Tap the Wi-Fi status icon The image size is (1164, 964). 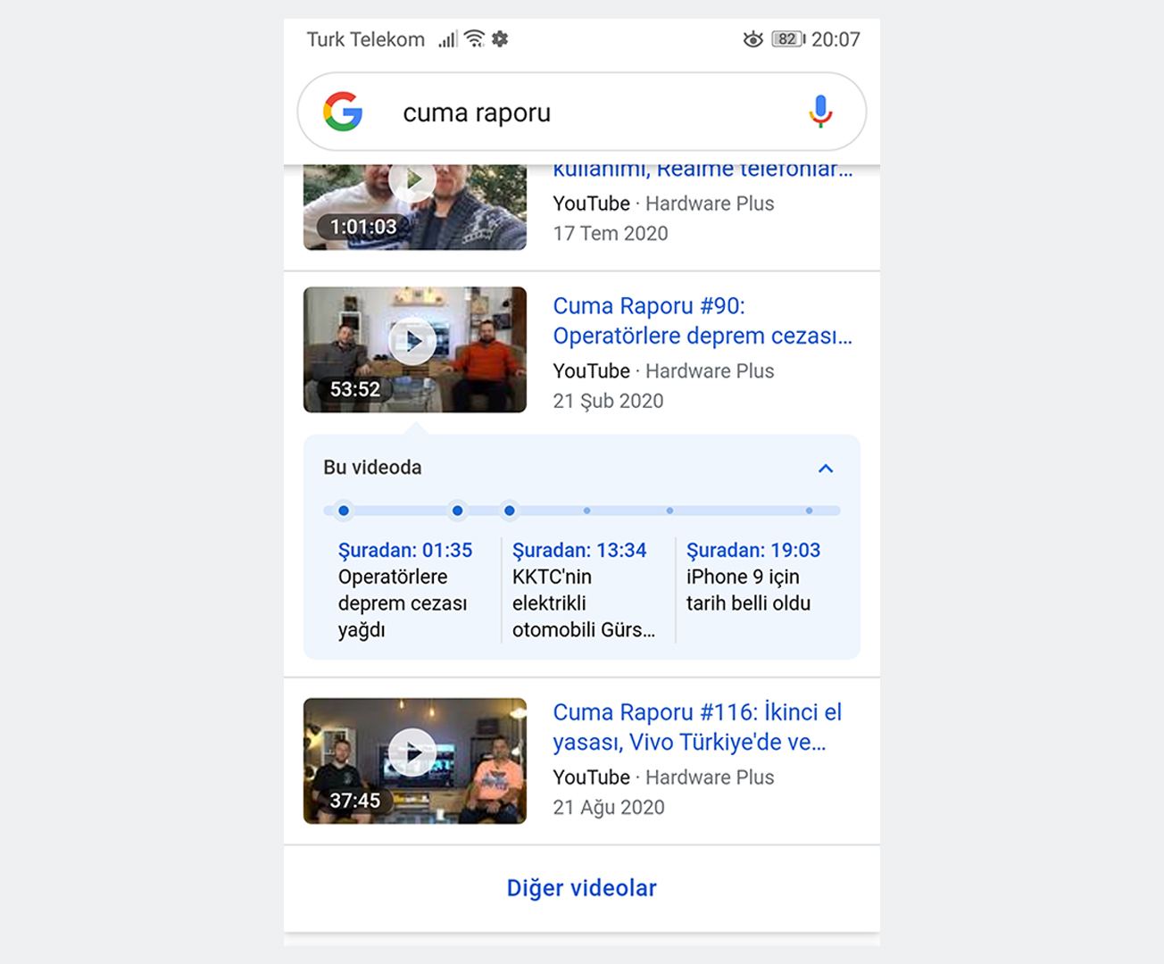(475, 38)
